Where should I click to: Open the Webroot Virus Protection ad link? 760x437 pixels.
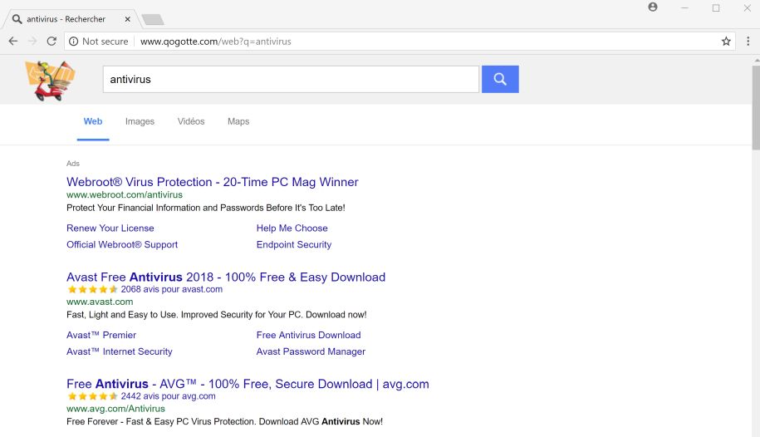point(213,182)
